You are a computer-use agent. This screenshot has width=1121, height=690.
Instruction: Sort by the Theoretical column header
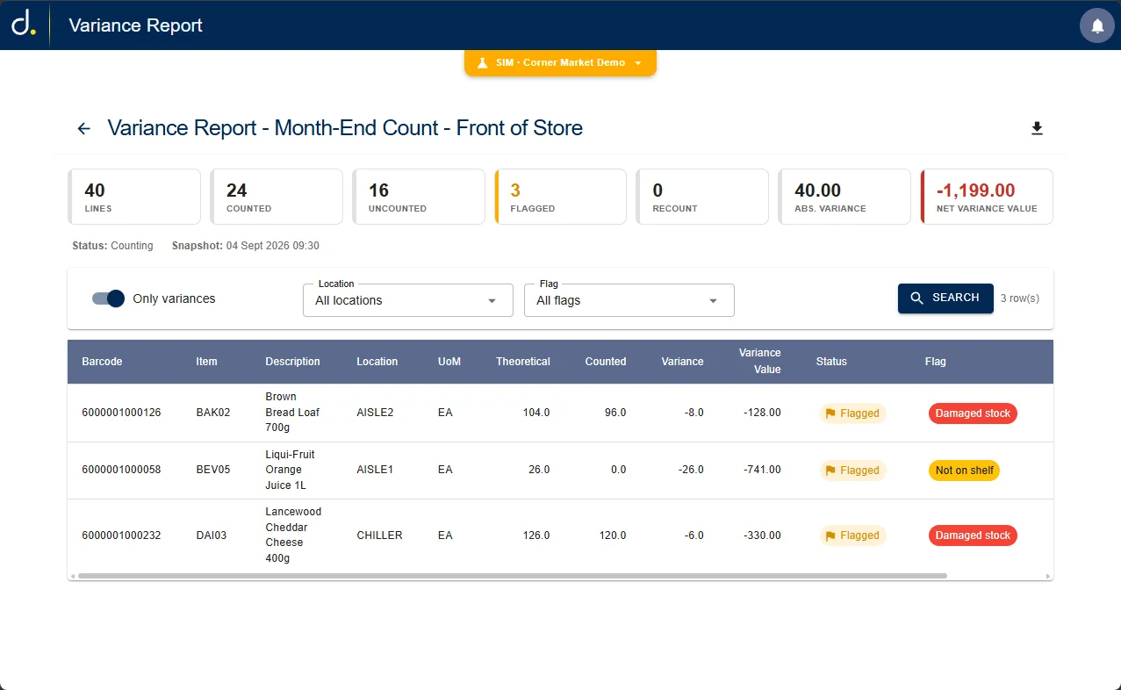(x=523, y=362)
